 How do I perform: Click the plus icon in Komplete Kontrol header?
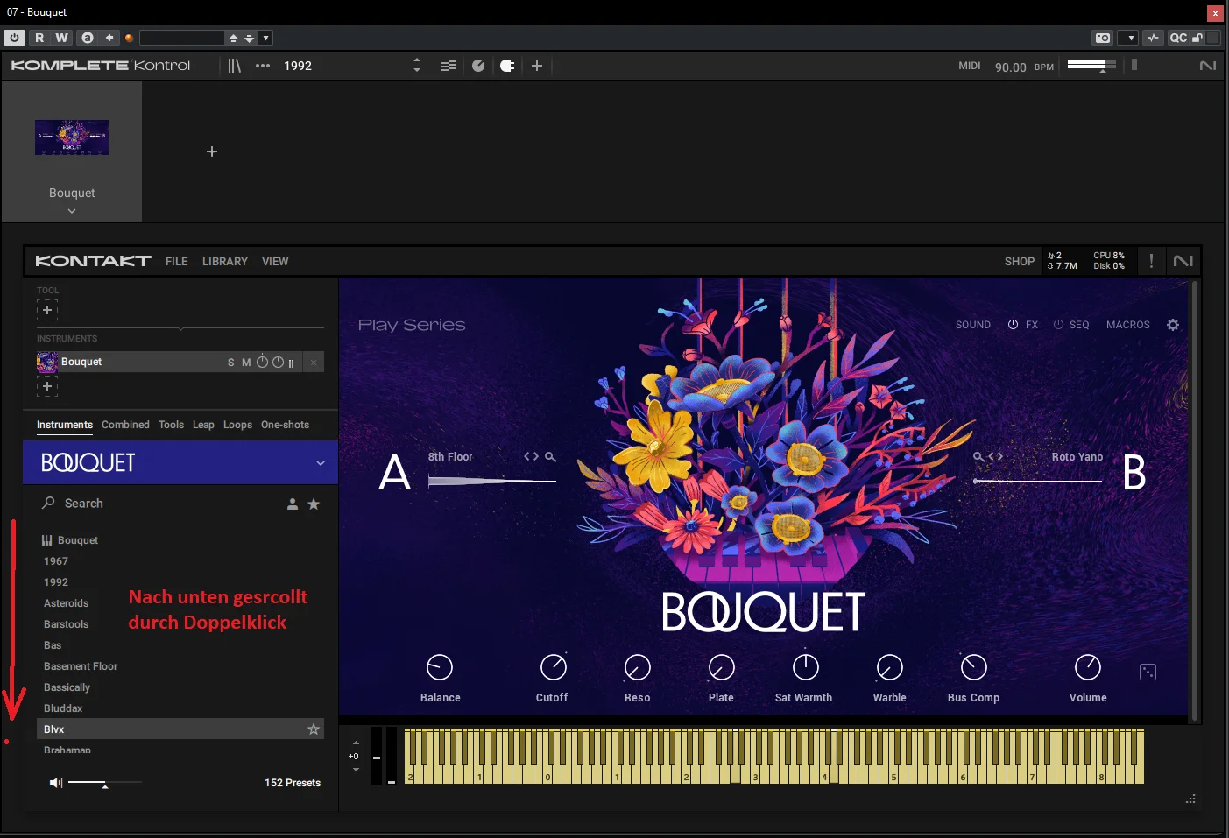(x=537, y=66)
